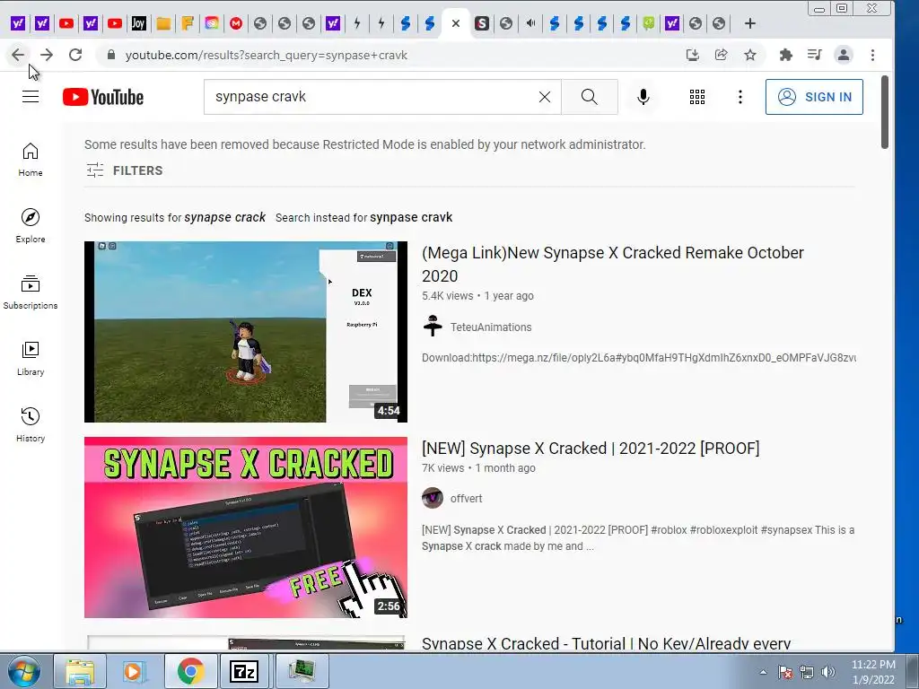Click the offvert channel avatar

coord(433,498)
